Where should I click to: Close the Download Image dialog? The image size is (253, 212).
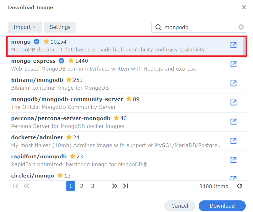click(244, 7)
